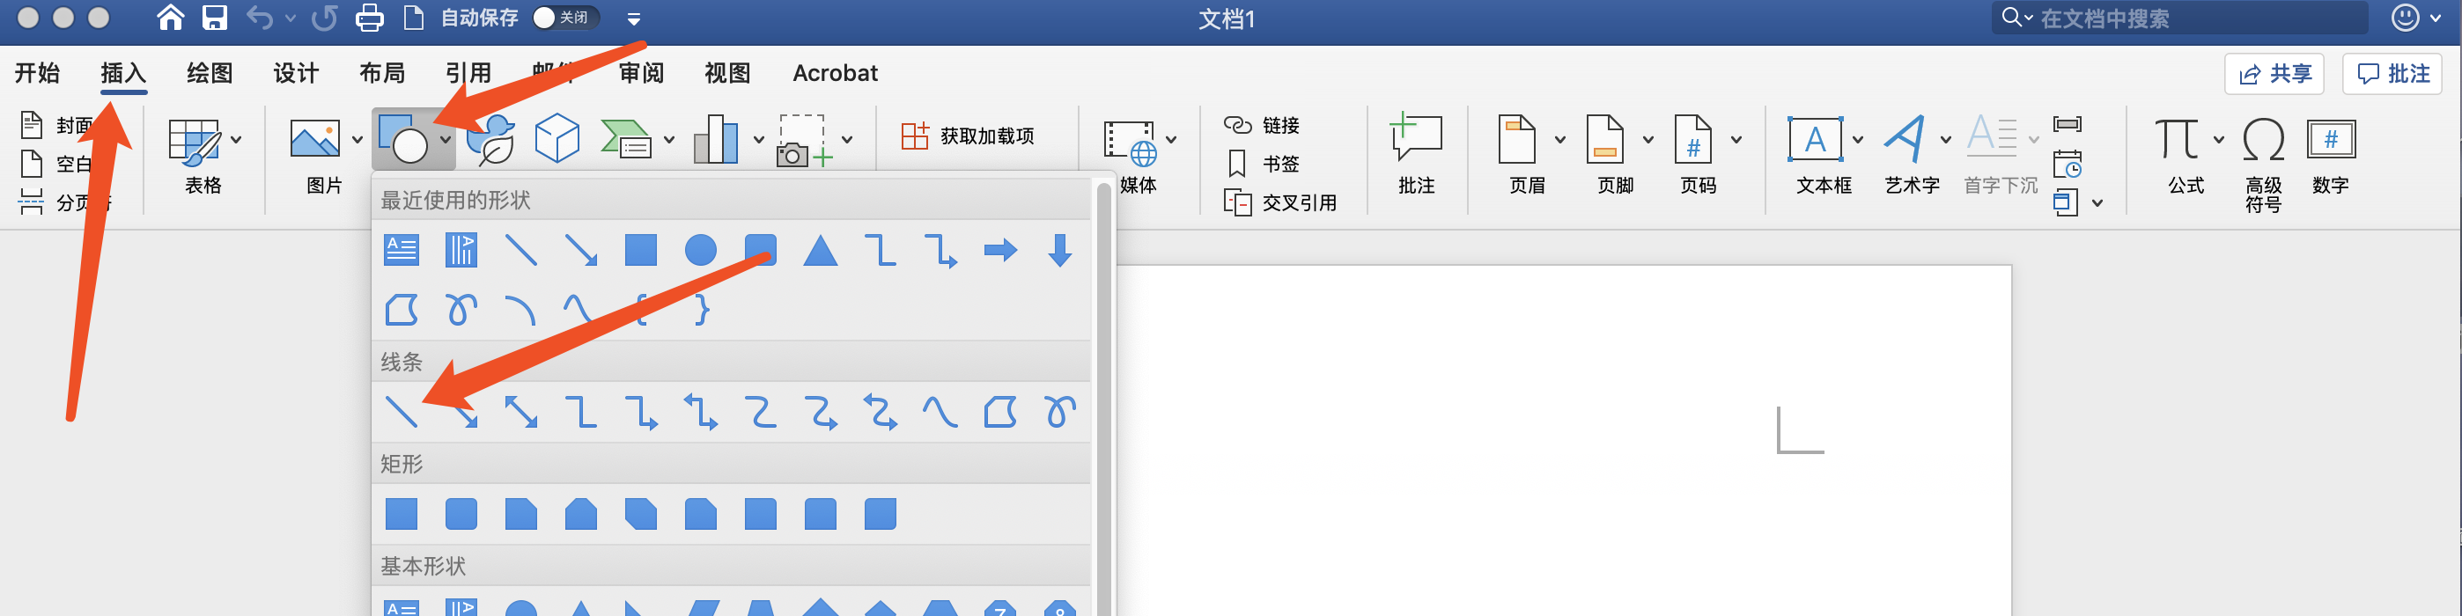Insert a 公式 equation
The height and width of the screenshot is (616, 2462).
(x=2176, y=139)
